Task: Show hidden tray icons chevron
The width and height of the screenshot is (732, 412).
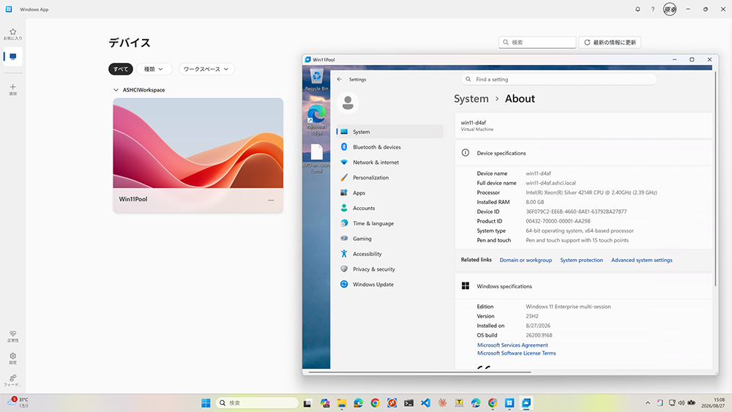Action: point(648,403)
